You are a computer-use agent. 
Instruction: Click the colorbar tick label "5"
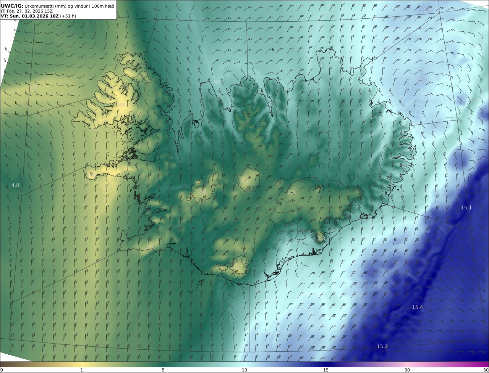(163, 370)
